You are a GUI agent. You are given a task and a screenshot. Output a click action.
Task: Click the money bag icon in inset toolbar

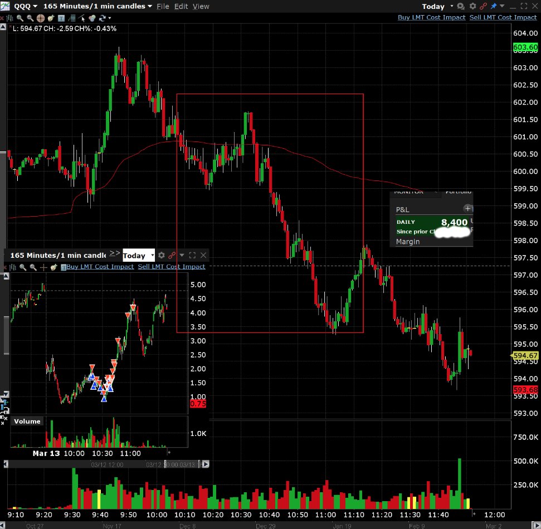point(53,267)
